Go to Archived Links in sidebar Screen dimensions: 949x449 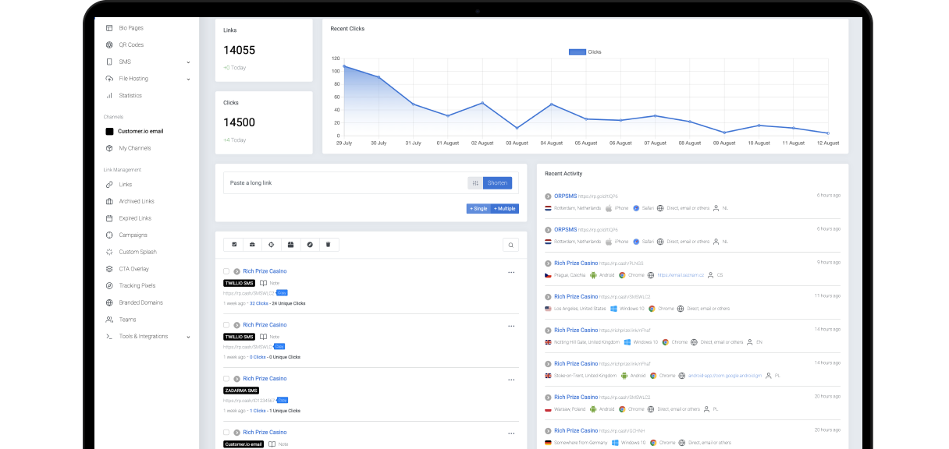[136, 201]
